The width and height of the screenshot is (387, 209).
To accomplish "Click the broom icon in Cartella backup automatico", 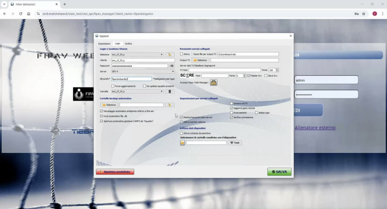I will click(170, 105).
